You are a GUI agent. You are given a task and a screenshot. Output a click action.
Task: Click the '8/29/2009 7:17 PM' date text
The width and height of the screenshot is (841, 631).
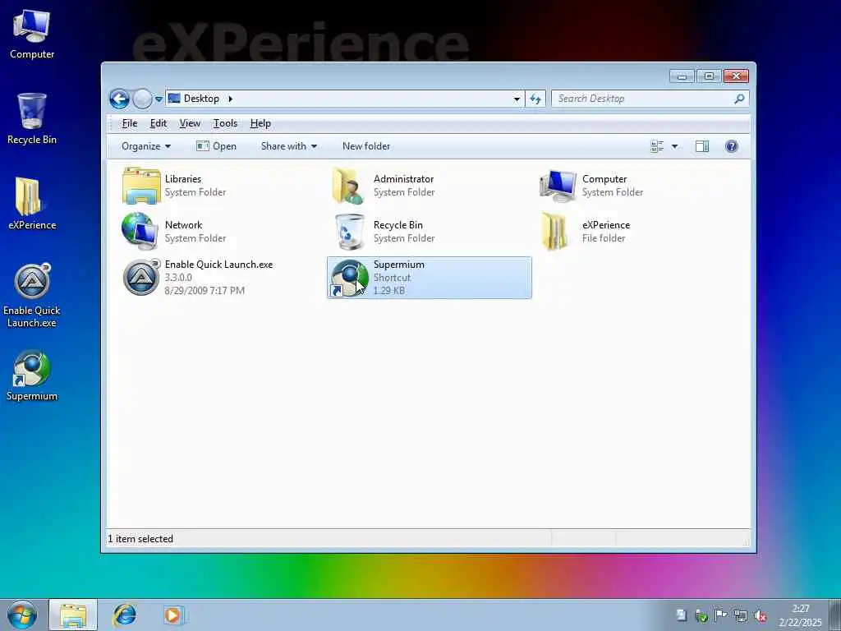(205, 291)
